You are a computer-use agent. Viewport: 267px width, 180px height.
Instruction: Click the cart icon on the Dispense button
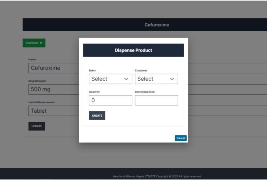(41, 43)
